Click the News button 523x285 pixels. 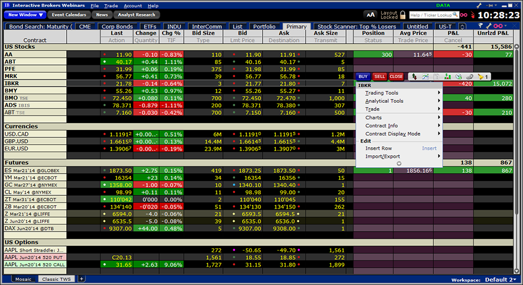pos(102,15)
